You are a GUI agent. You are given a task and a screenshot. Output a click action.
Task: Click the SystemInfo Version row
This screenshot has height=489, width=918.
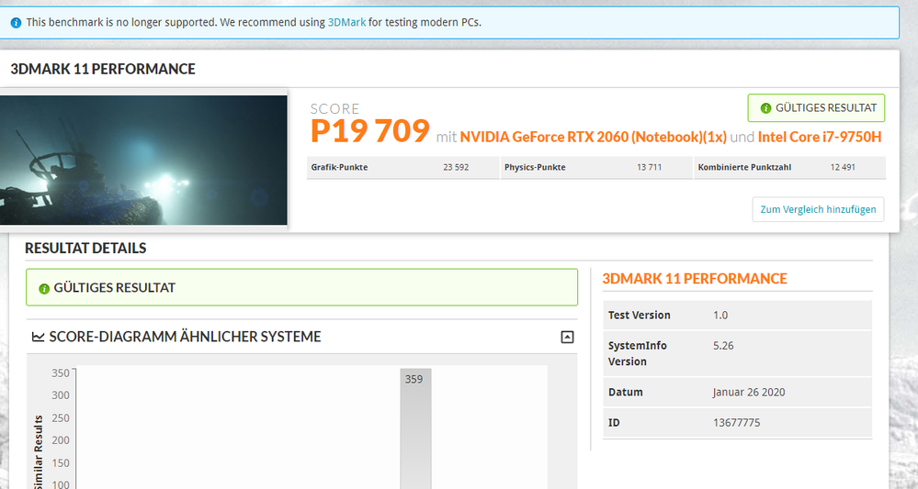[x=737, y=353]
